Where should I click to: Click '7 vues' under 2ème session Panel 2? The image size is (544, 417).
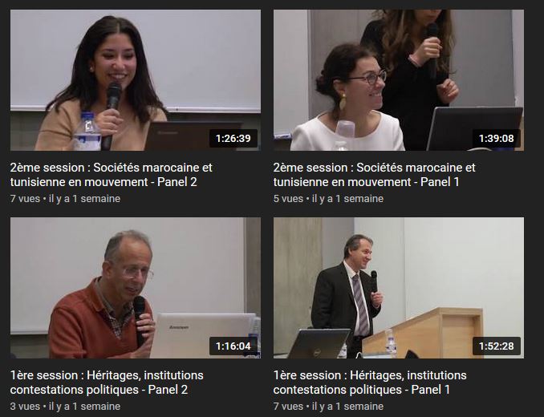25,199
